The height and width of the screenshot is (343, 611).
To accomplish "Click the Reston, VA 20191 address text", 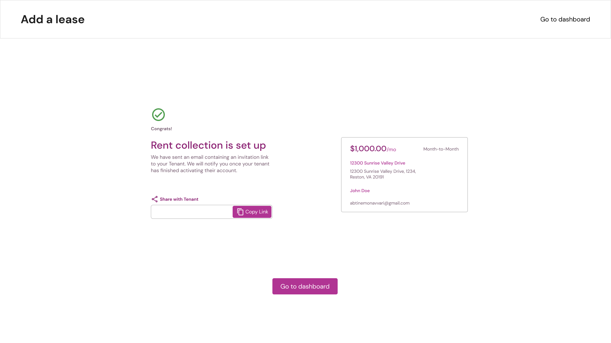I will coord(367,177).
